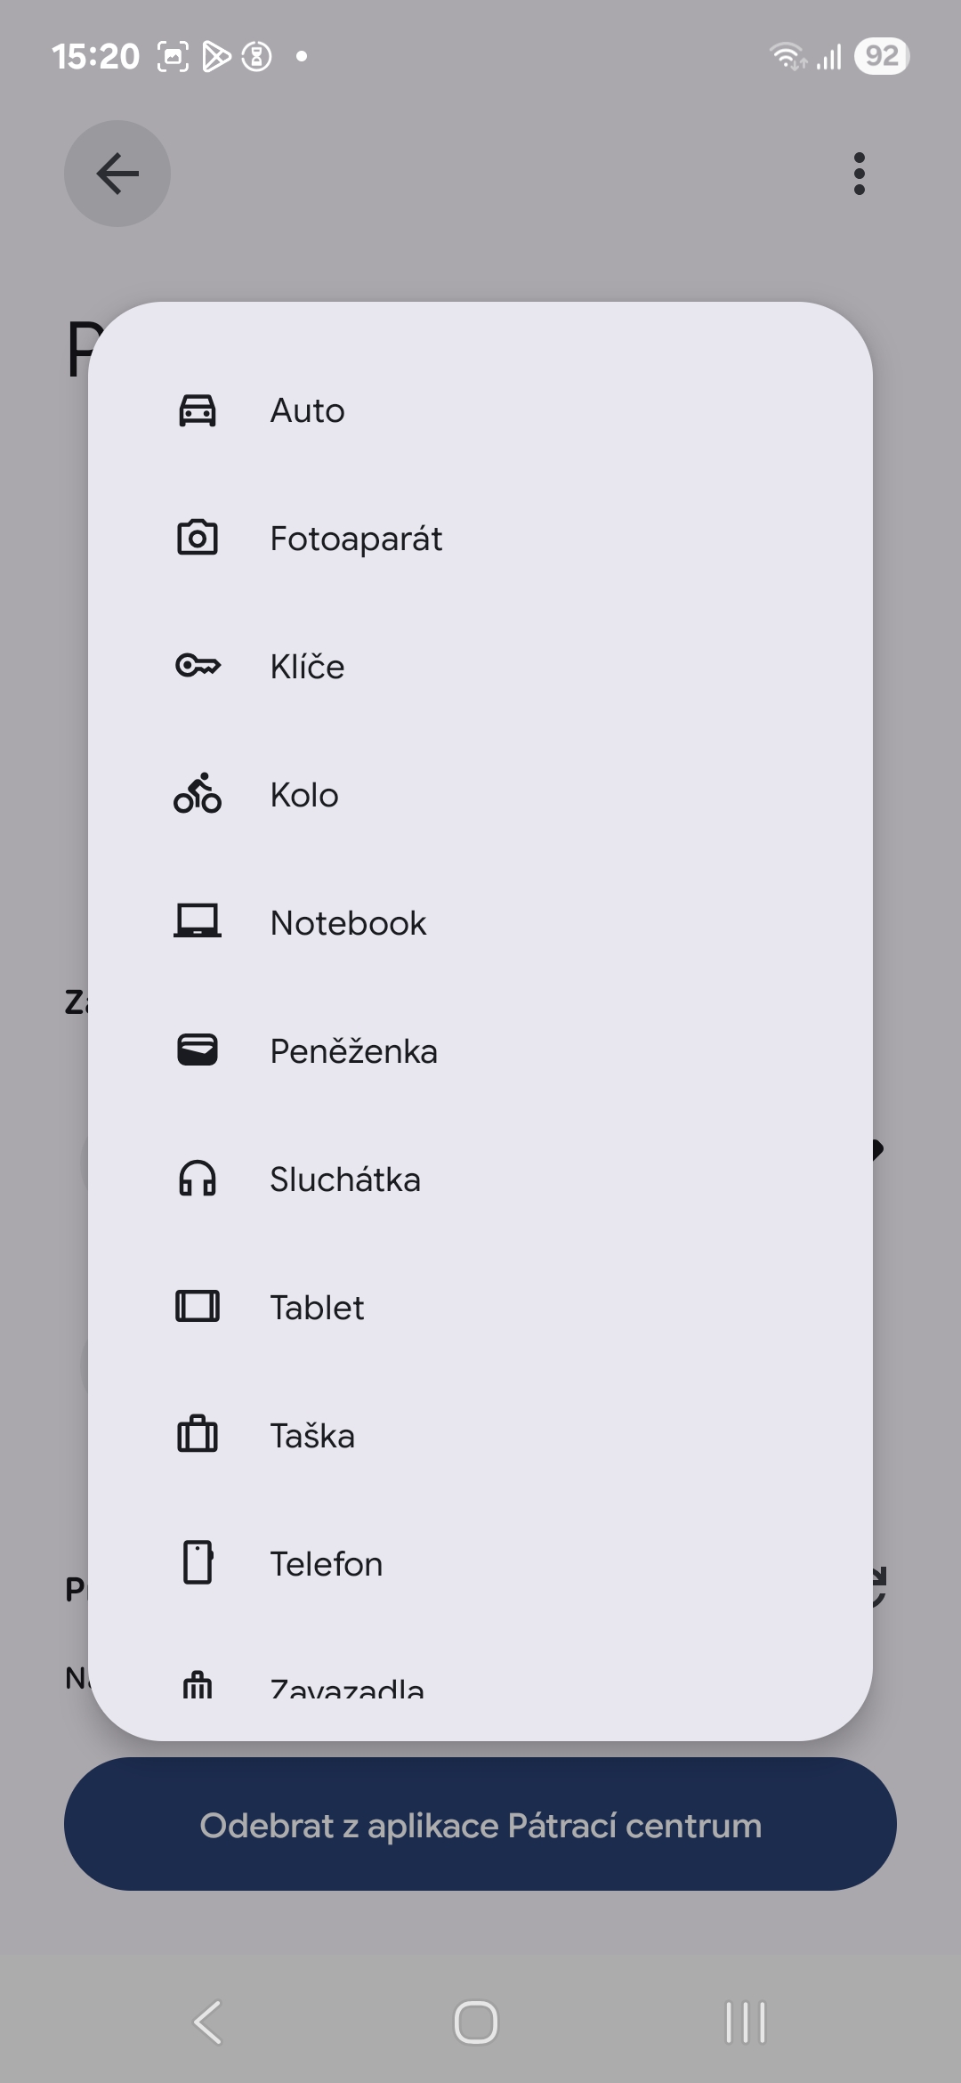The image size is (961, 2083).
Task: Tap the camera icon for Fotoaparát
Action: point(198,539)
